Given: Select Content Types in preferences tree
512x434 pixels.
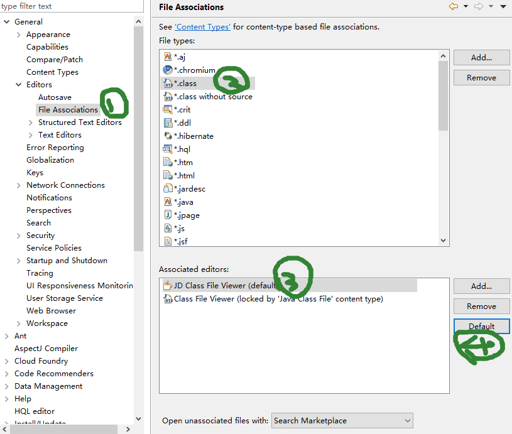Looking at the screenshot, I should (x=52, y=72).
